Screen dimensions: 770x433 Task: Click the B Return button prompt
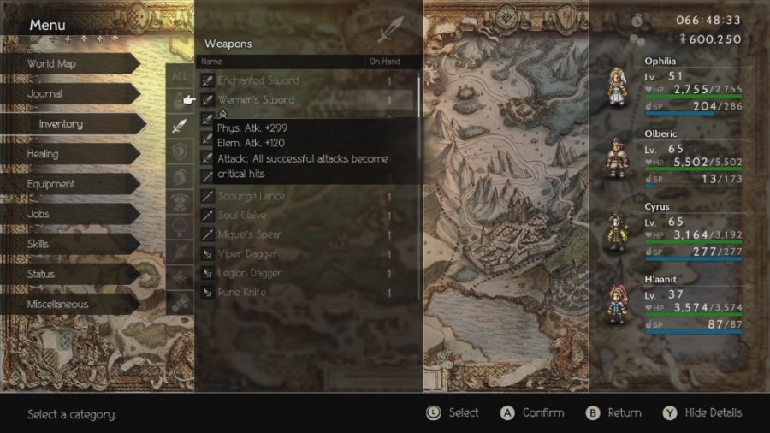coord(613,412)
